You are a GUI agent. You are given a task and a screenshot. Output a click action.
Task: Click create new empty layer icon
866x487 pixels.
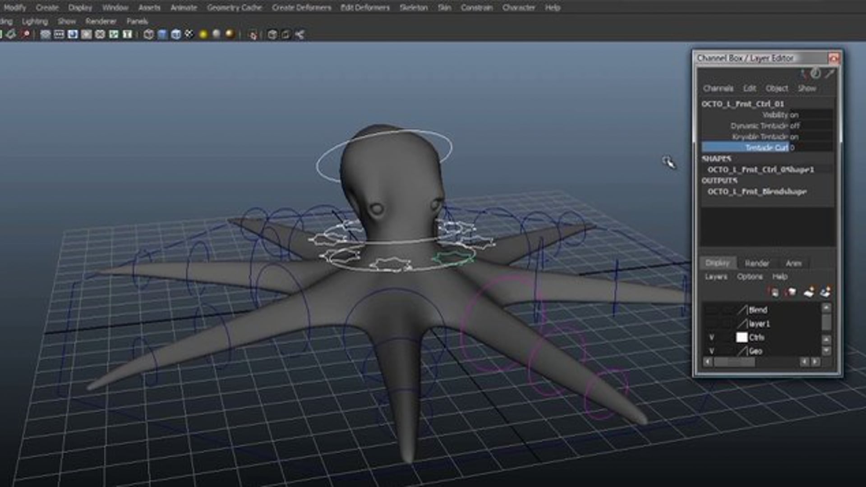coord(809,292)
